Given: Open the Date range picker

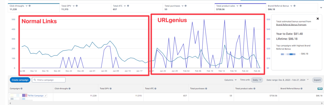Looking at the screenshot, I should click(288, 80).
